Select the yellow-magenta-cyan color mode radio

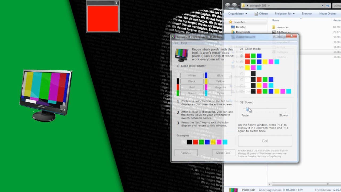(x=242, y=68)
